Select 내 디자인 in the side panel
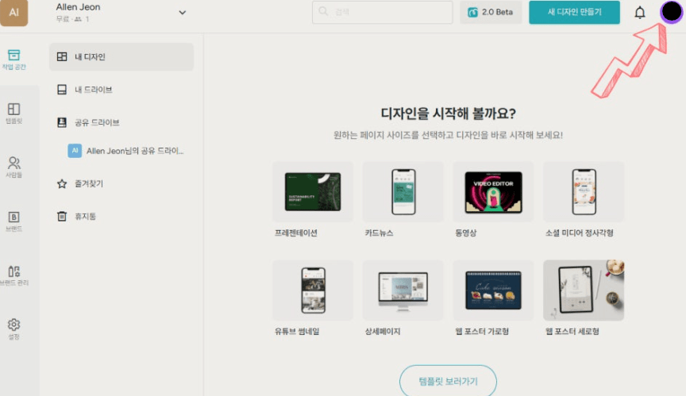 pyautogui.click(x=121, y=56)
